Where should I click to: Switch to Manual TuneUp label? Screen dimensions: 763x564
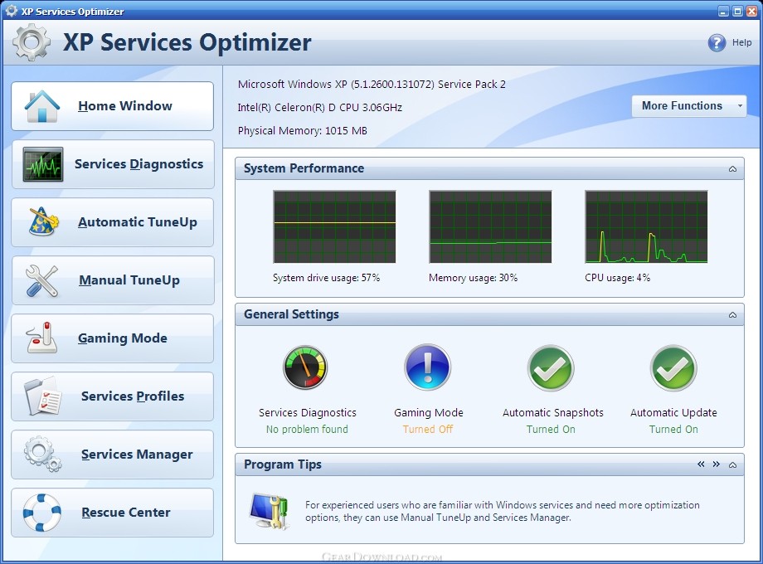[129, 280]
